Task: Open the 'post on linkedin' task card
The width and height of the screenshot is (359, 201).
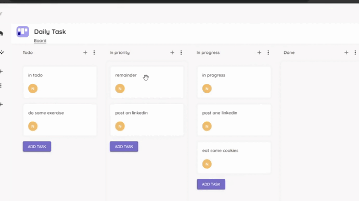Action: [x=147, y=120]
